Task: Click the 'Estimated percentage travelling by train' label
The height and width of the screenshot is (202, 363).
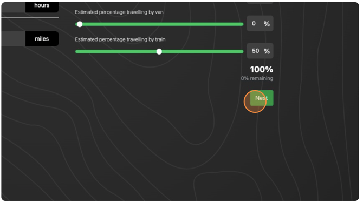Action: click(120, 39)
